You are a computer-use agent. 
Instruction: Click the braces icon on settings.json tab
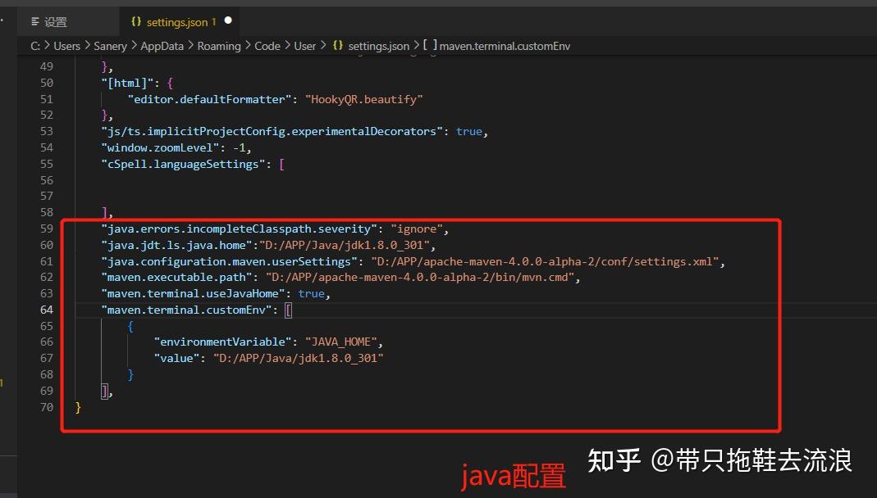click(x=136, y=22)
